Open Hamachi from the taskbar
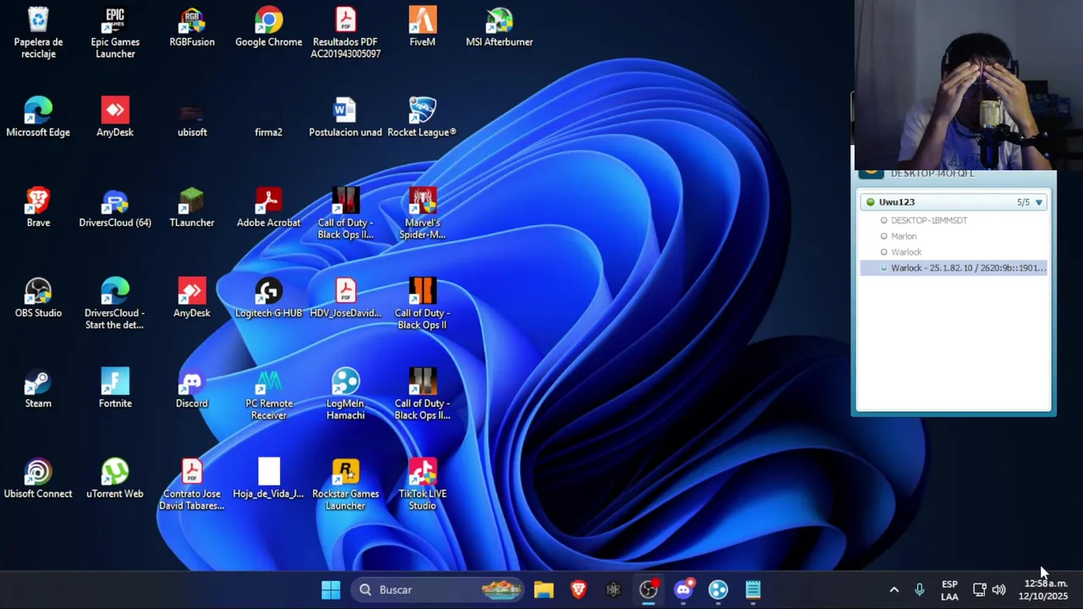The image size is (1083, 609). (718, 590)
